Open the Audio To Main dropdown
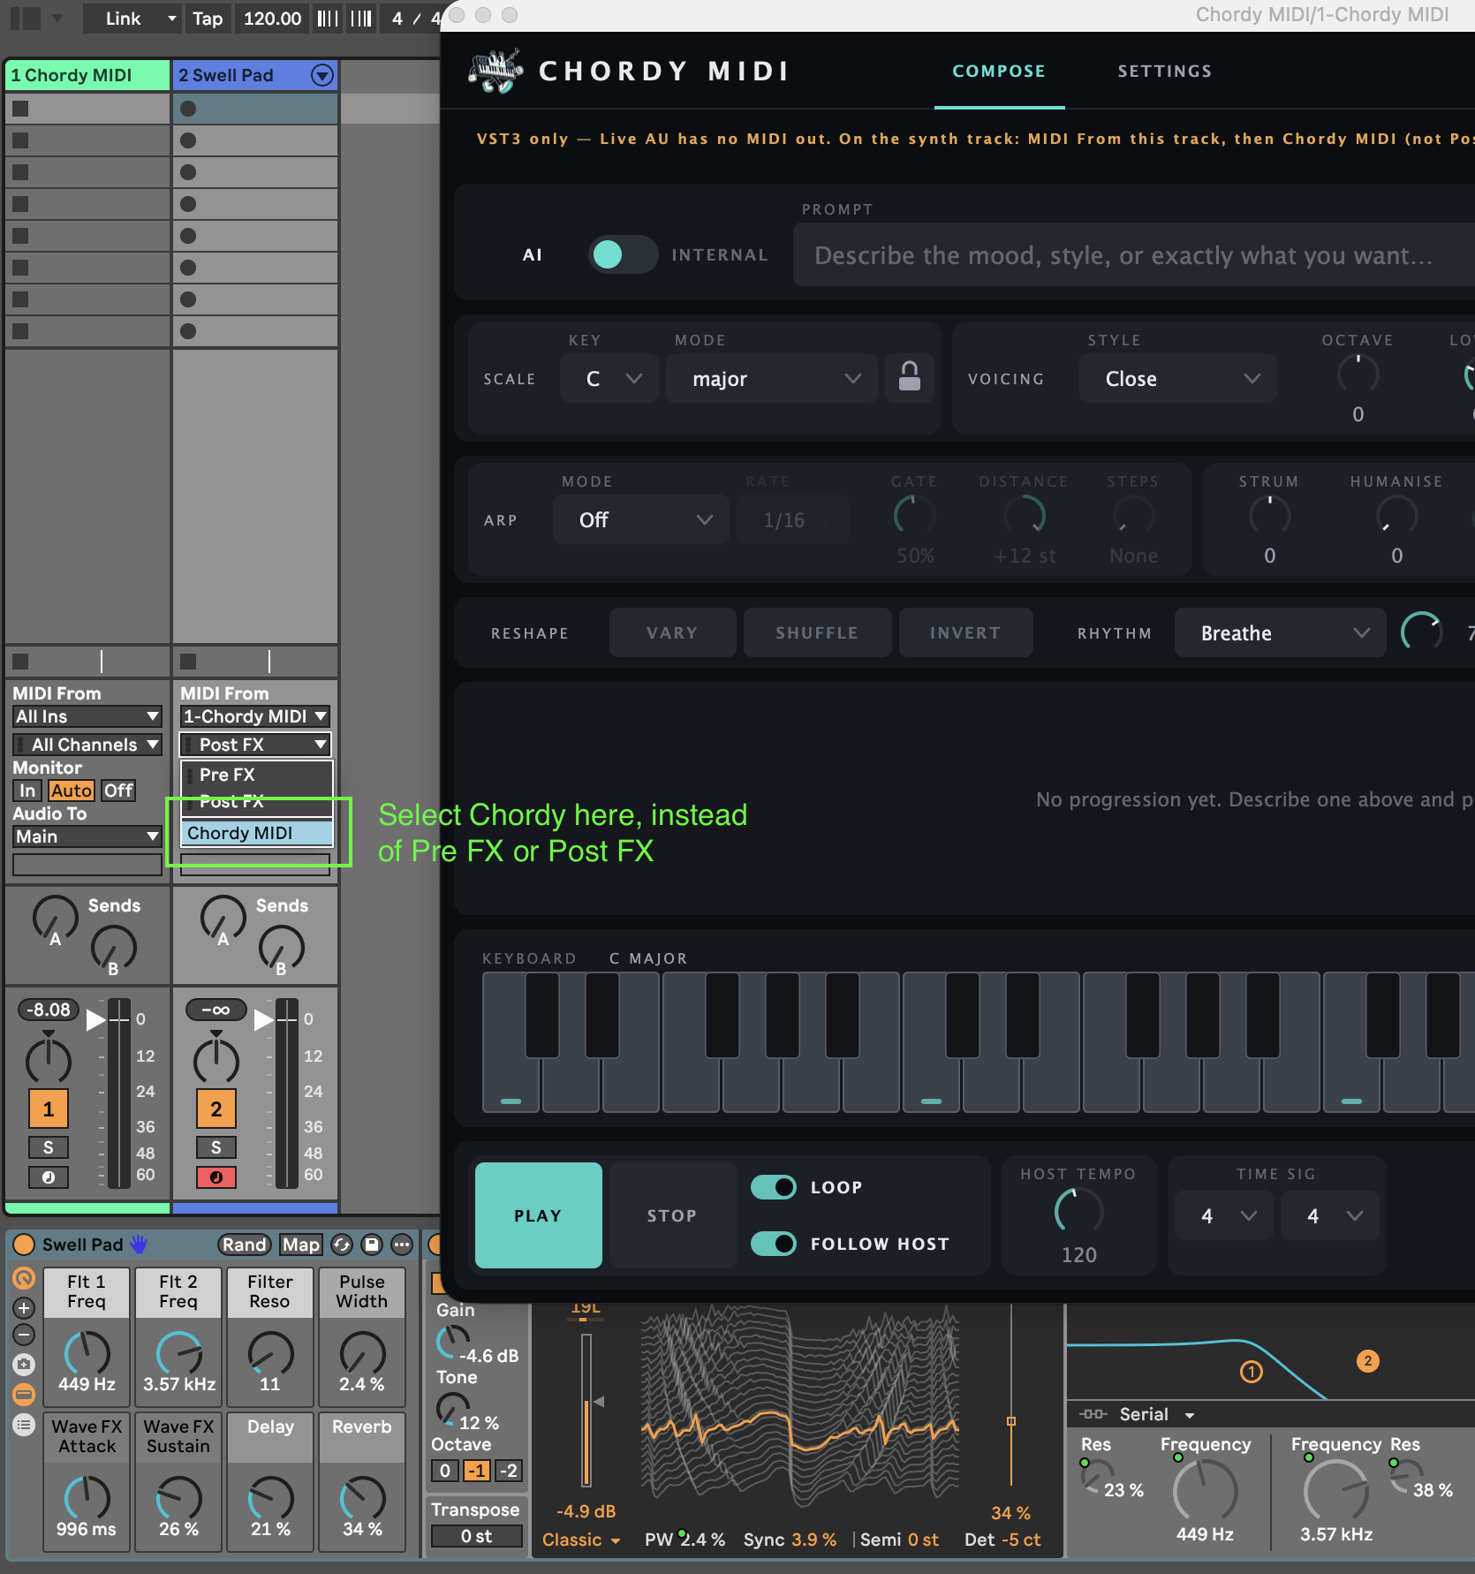This screenshot has width=1475, height=1574. 87,836
